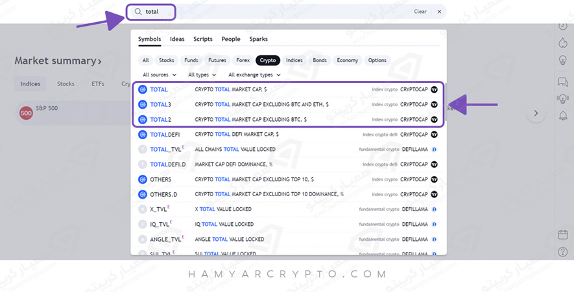Click DefiLlama source icon in TOTAL_TVL row
The height and width of the screenshot is (292, 574).
[434, 150]
